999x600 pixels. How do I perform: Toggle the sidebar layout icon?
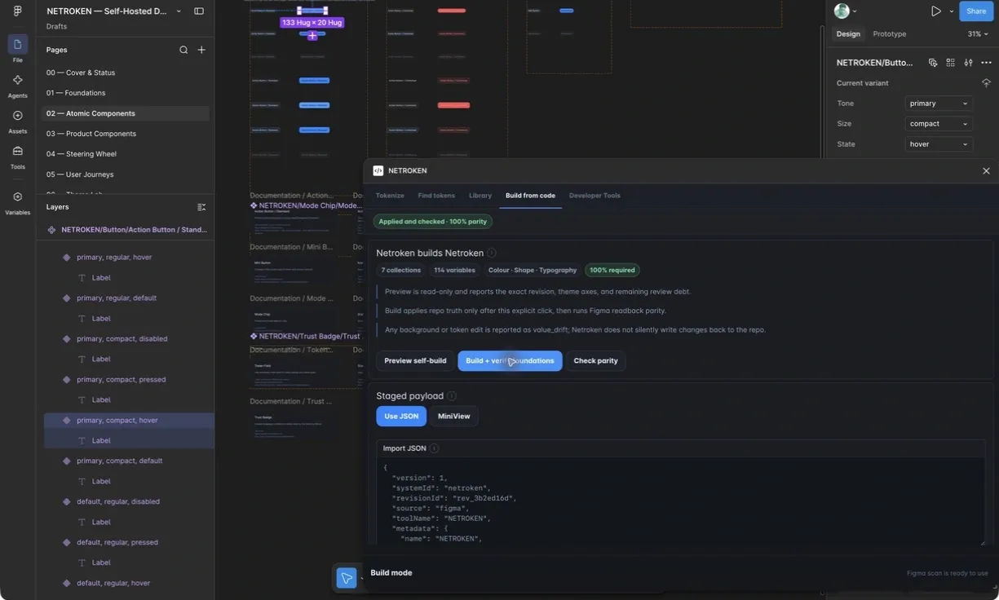click(199, 11)
